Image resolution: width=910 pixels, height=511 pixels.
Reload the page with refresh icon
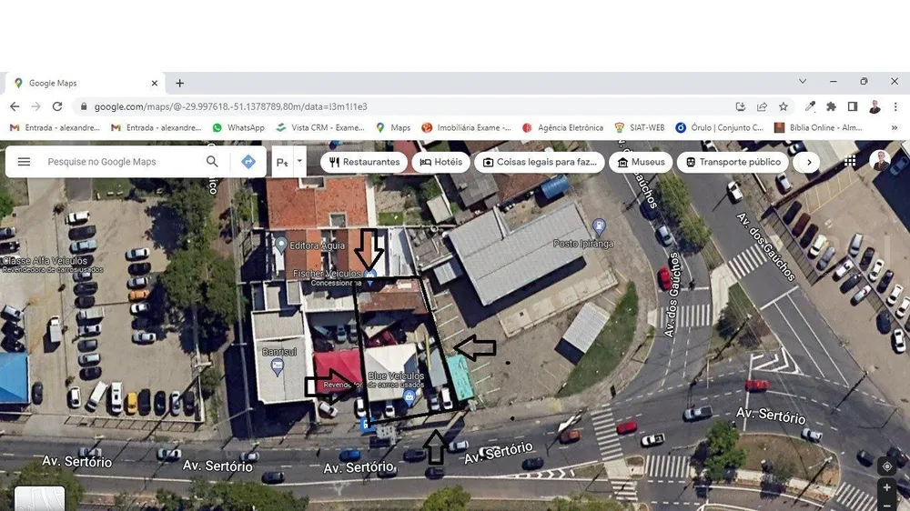pos(56,106)
